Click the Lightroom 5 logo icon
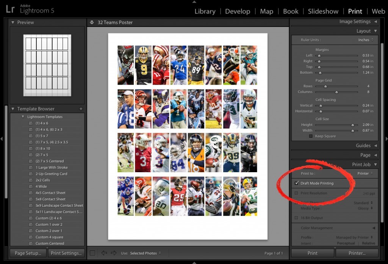 10,9
